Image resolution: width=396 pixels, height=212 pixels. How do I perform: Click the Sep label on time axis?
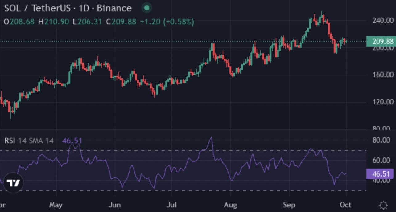point(289,205)
